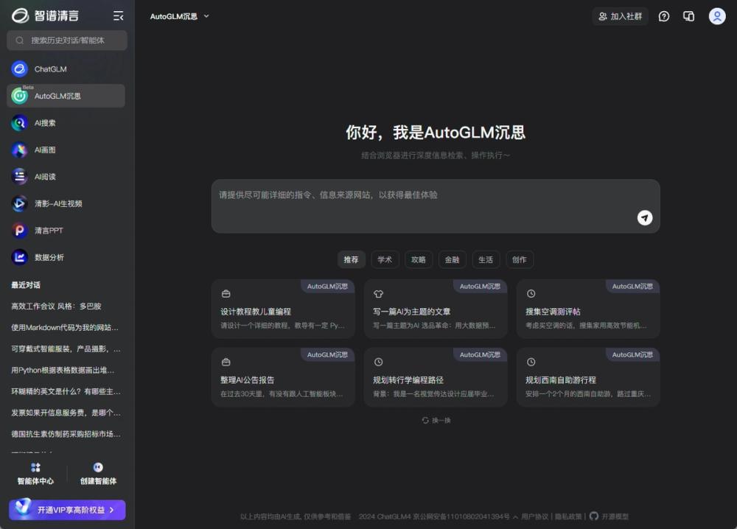Open recent chat 德国抗生素仿制药采购招标市场

[66, 434]
